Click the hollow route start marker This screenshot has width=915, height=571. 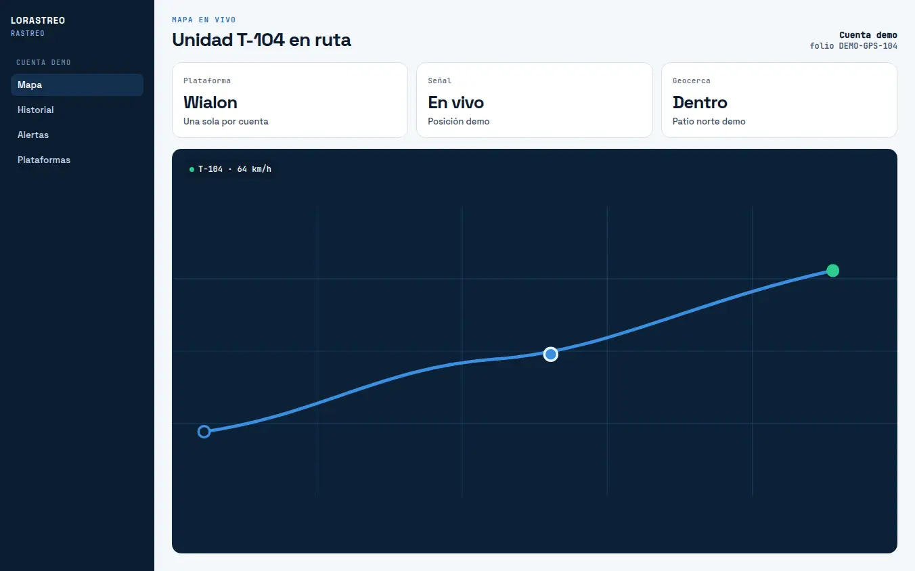(204, 432)
